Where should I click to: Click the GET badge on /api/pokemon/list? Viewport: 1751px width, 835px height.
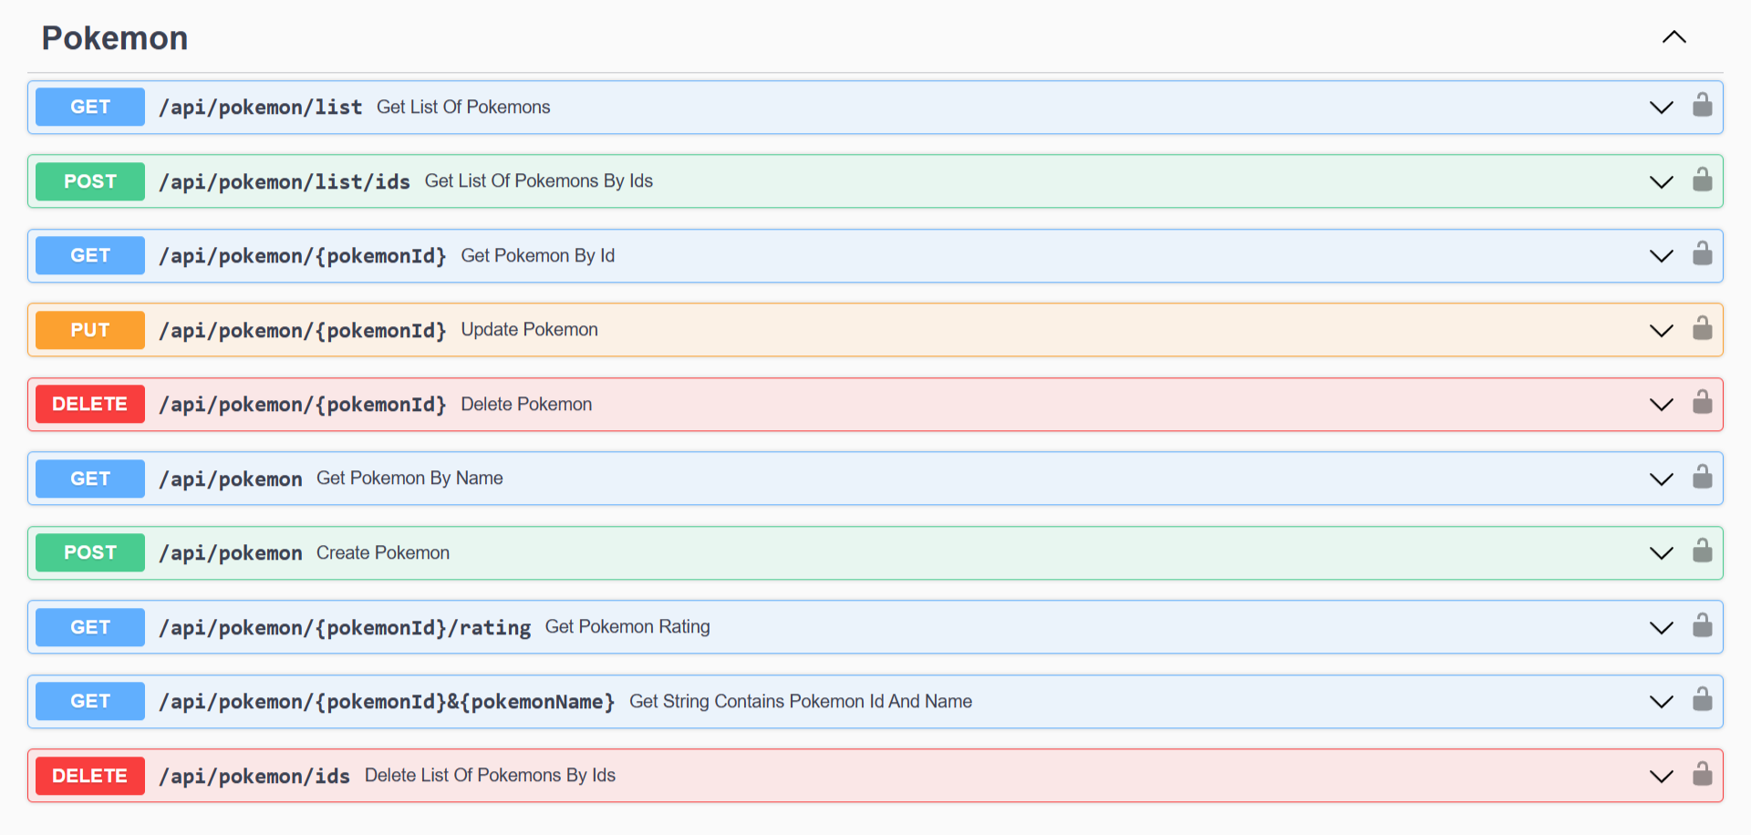[89, 107]
